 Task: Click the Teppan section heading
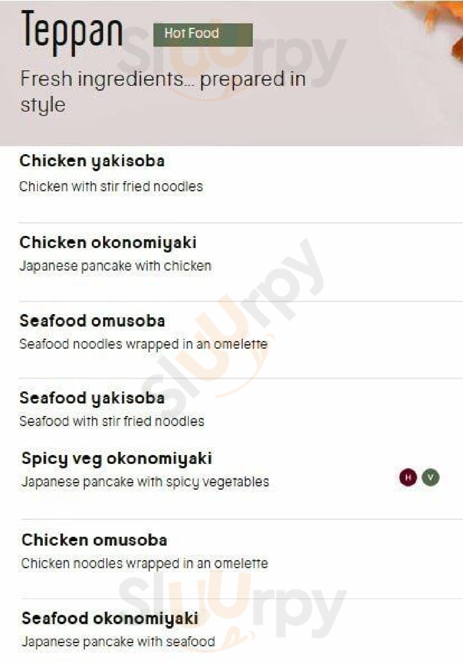(72, 31)
